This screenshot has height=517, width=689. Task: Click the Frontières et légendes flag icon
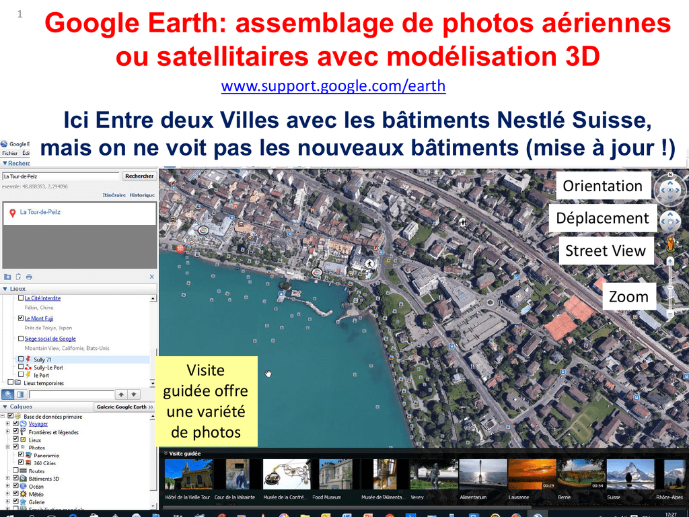point(24,432)
